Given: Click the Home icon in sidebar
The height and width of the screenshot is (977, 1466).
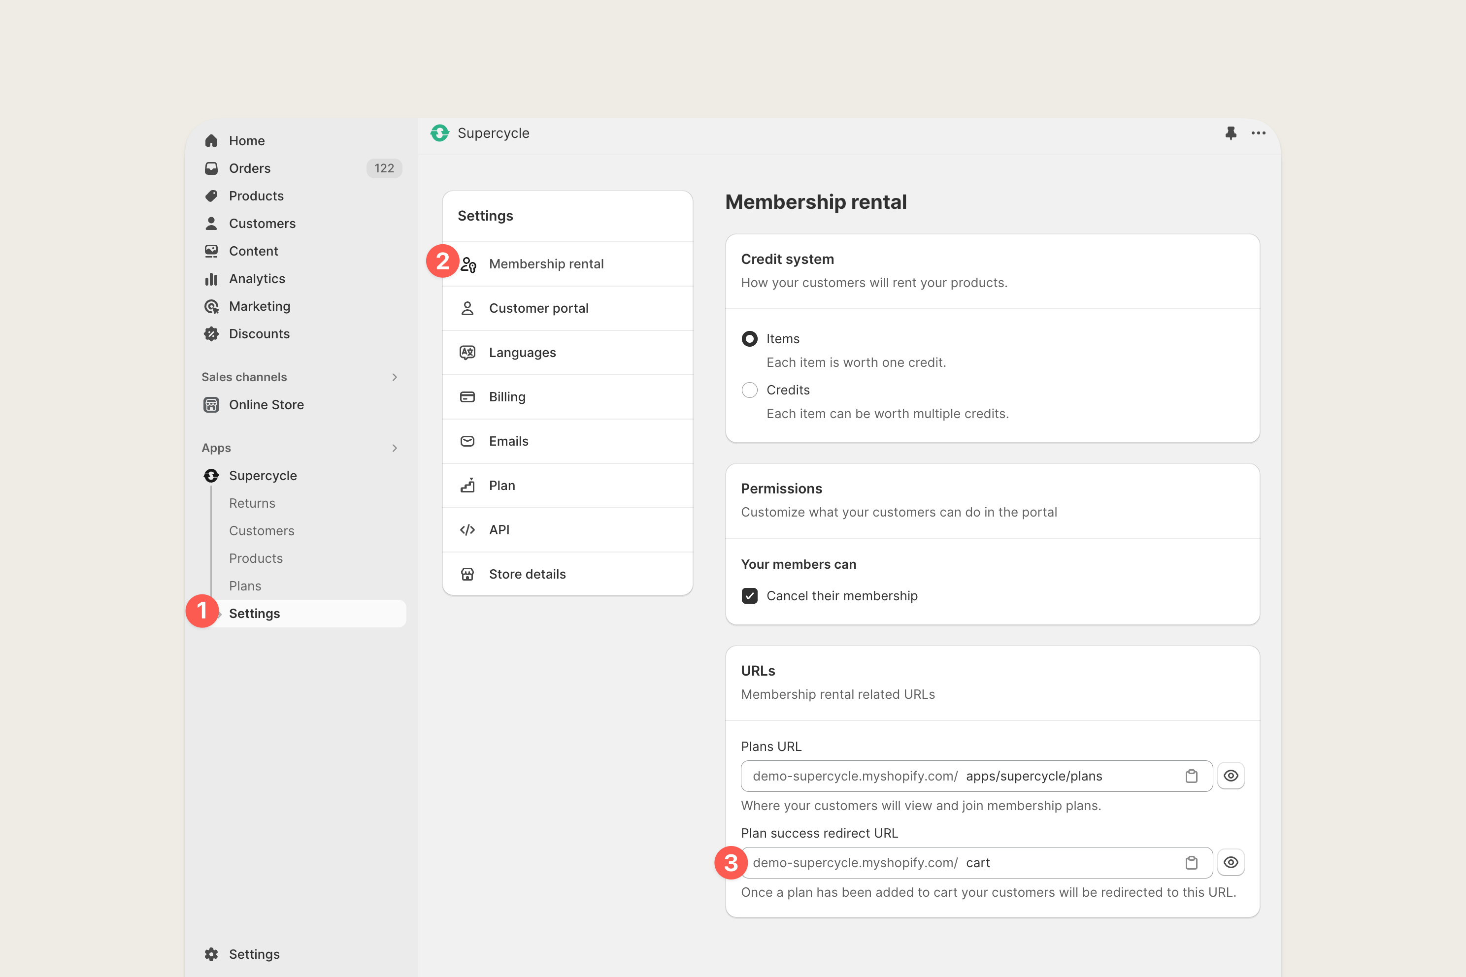Looking at the screenshot, I should pyautogui.click(x=211, y=141).
